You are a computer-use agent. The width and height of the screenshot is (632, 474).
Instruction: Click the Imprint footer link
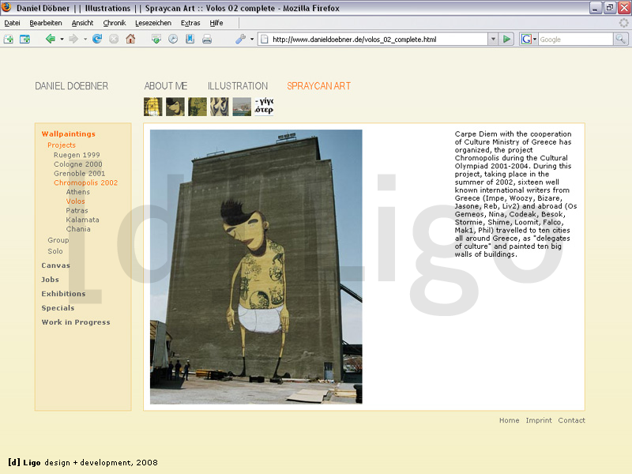pos(539,420)
